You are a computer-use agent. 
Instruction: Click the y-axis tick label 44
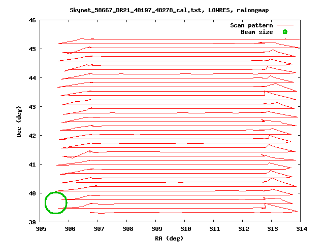click(x=32, y=78)
